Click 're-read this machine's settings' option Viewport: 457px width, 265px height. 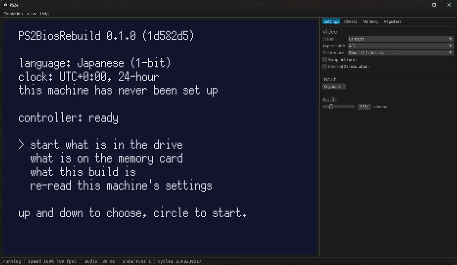pos(121,186)
